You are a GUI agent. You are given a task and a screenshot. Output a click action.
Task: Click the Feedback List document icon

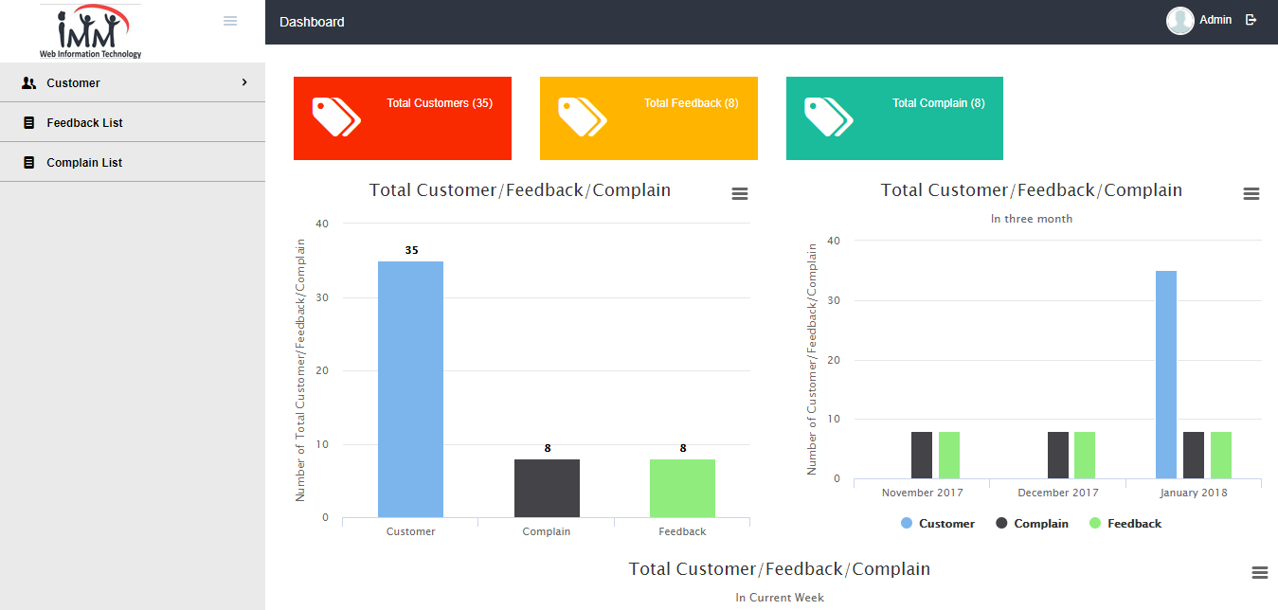pos(28,123)
